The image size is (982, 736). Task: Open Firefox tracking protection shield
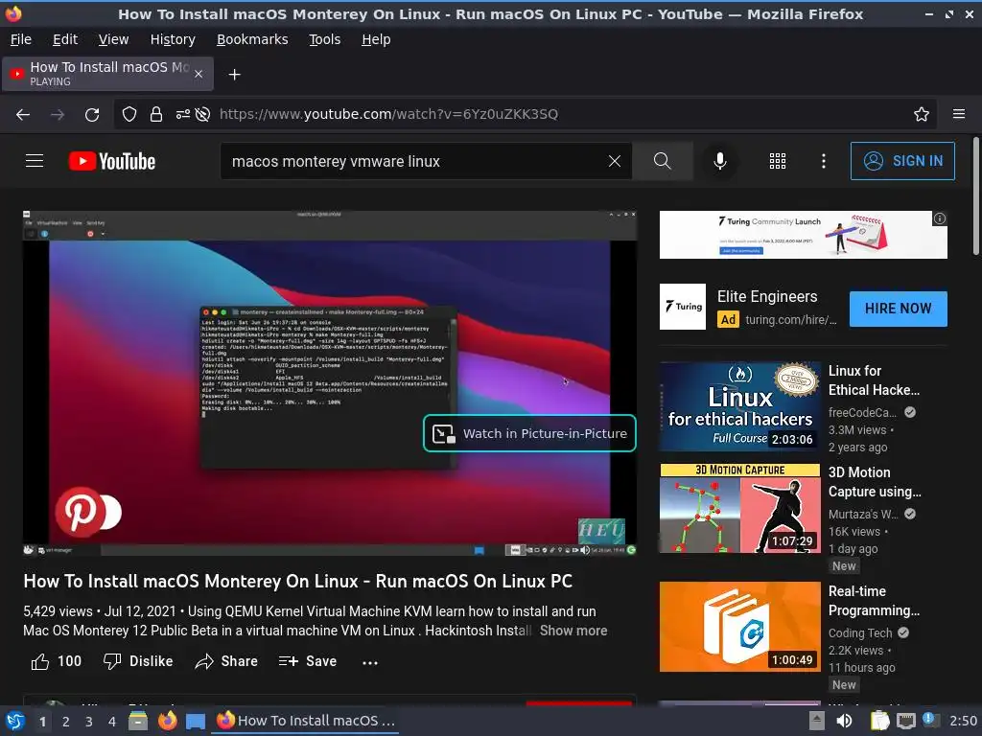(129, 115)
